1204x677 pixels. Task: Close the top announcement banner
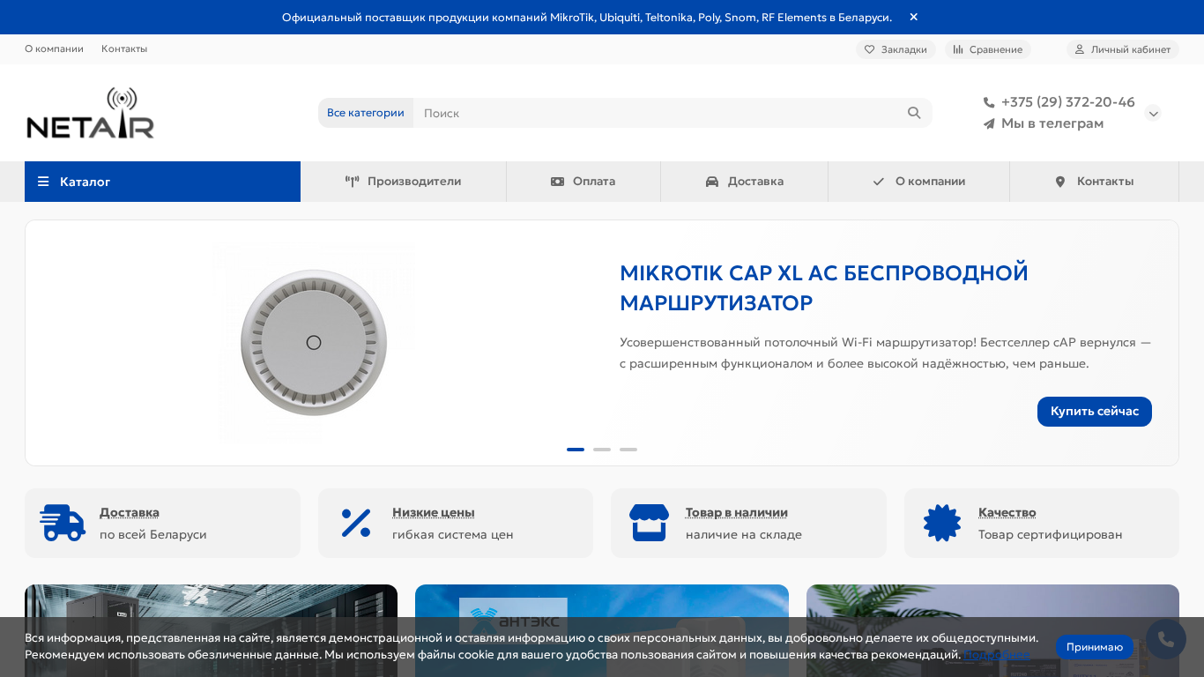click(x=914, y=17)
